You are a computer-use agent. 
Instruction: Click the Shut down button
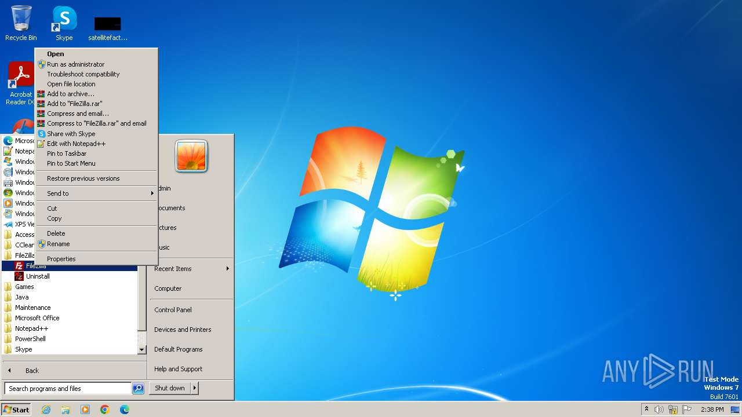point(170,388)
